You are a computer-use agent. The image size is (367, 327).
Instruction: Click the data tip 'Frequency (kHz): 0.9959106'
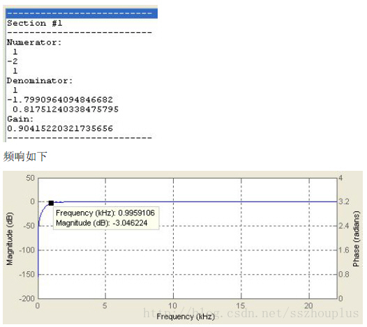pyautogui.click(x=105, y=213)
